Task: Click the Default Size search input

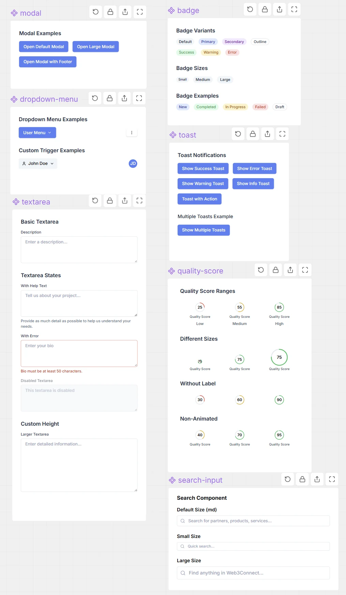Action: tap(253, 521)
